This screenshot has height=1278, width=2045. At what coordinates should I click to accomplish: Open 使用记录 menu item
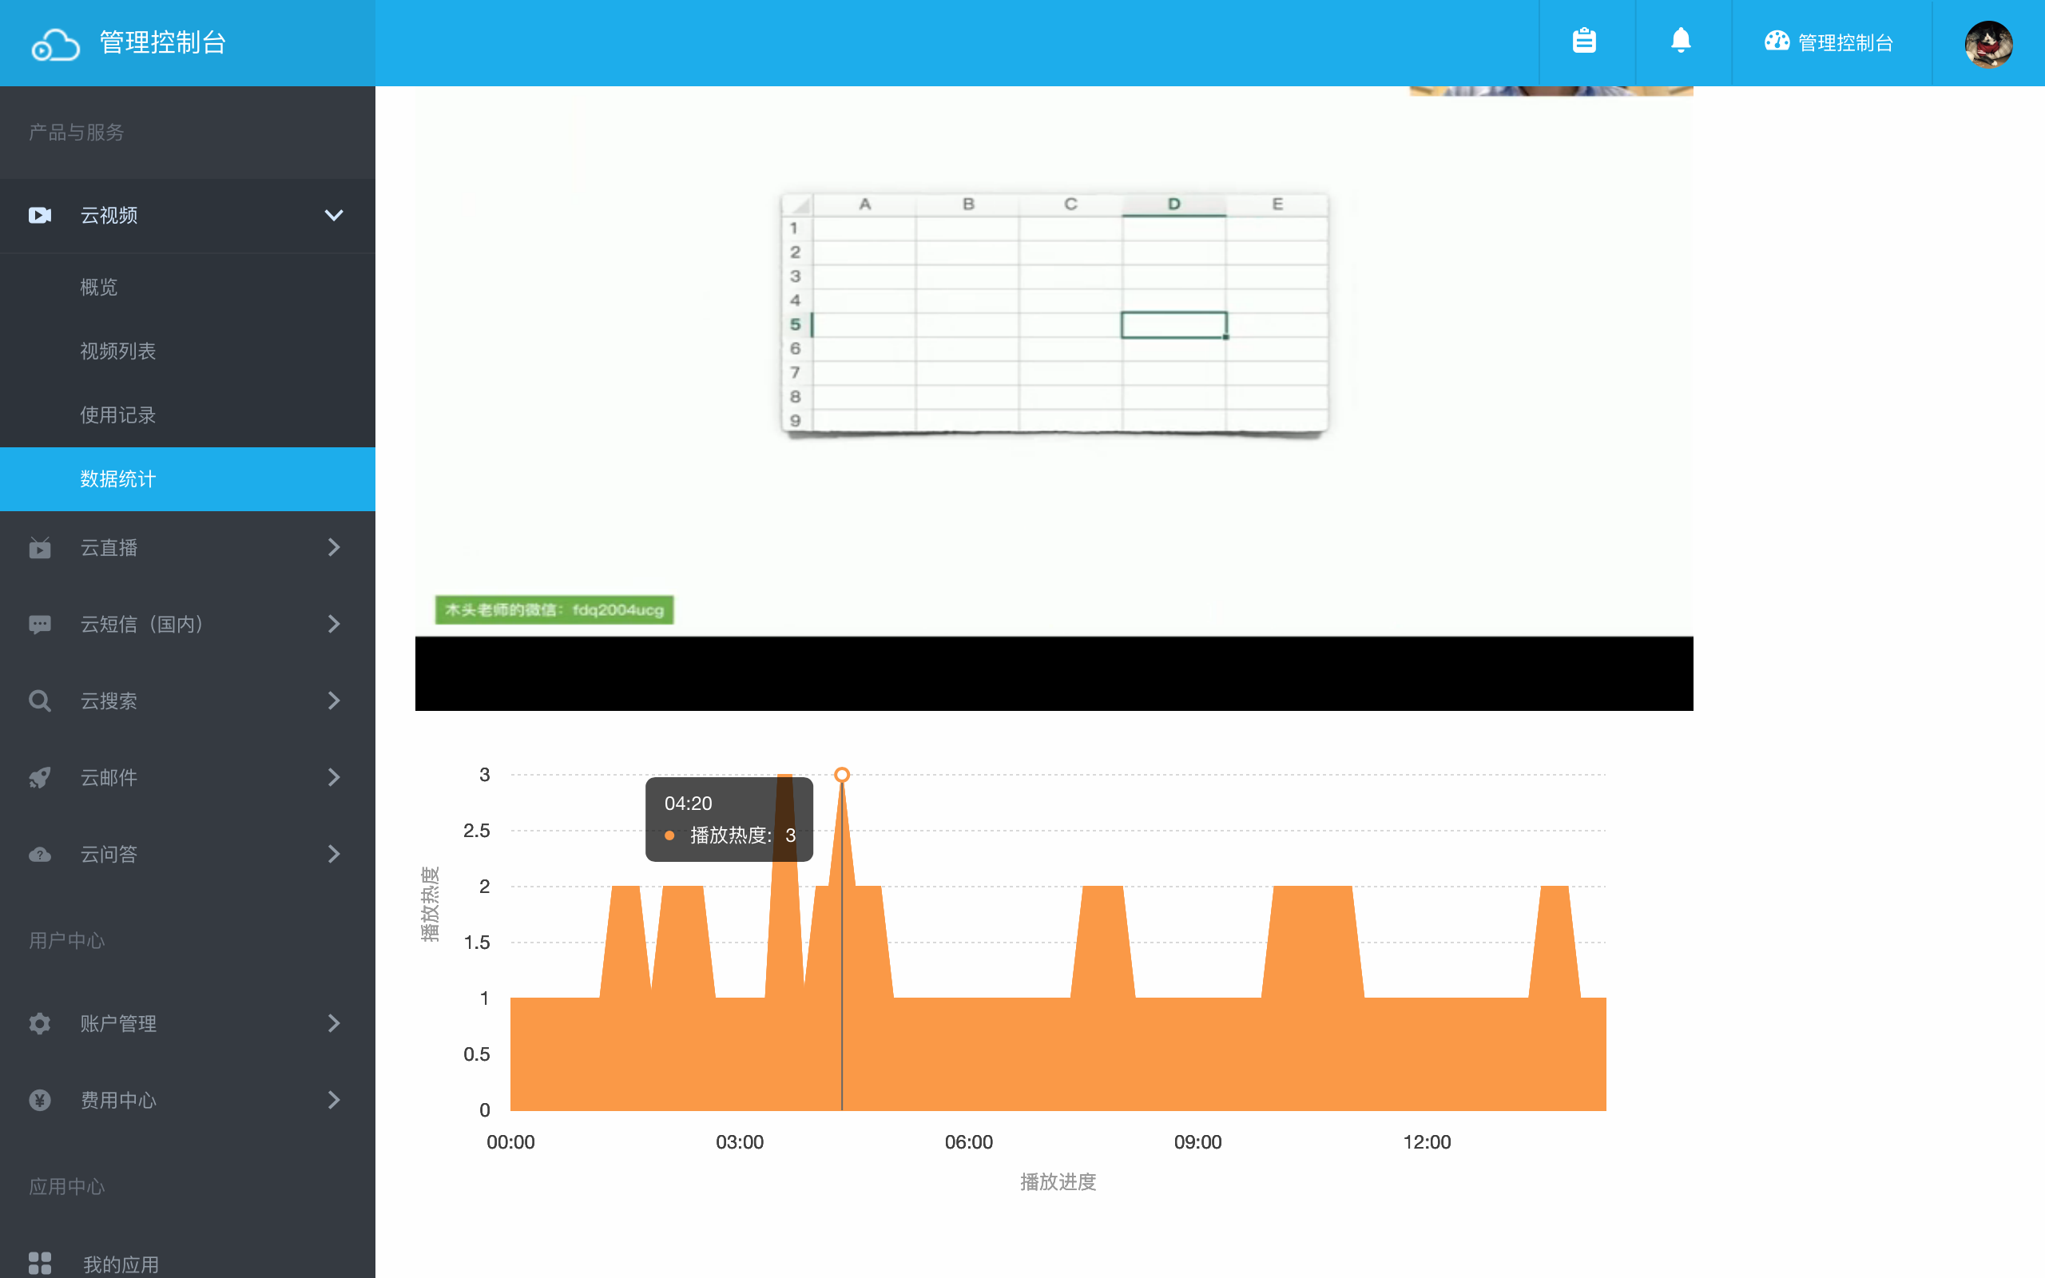(x=117, y=415)
